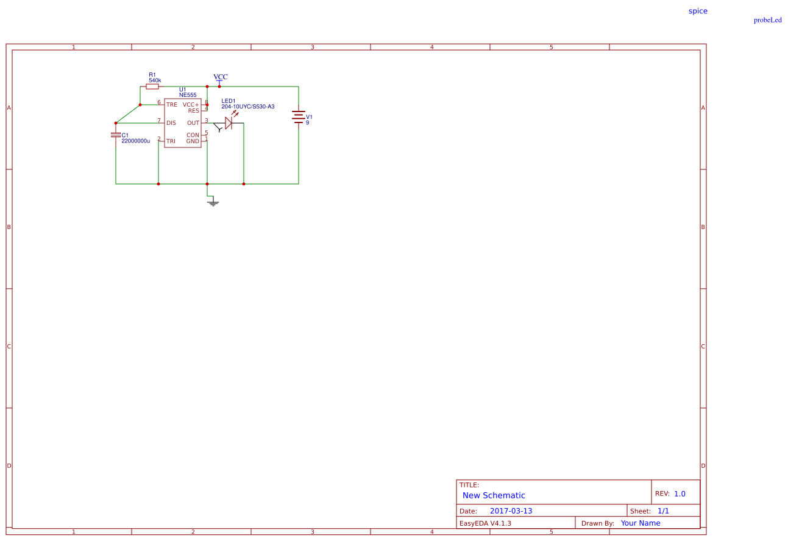Select the VCC power flag symbol

[219, 81]
